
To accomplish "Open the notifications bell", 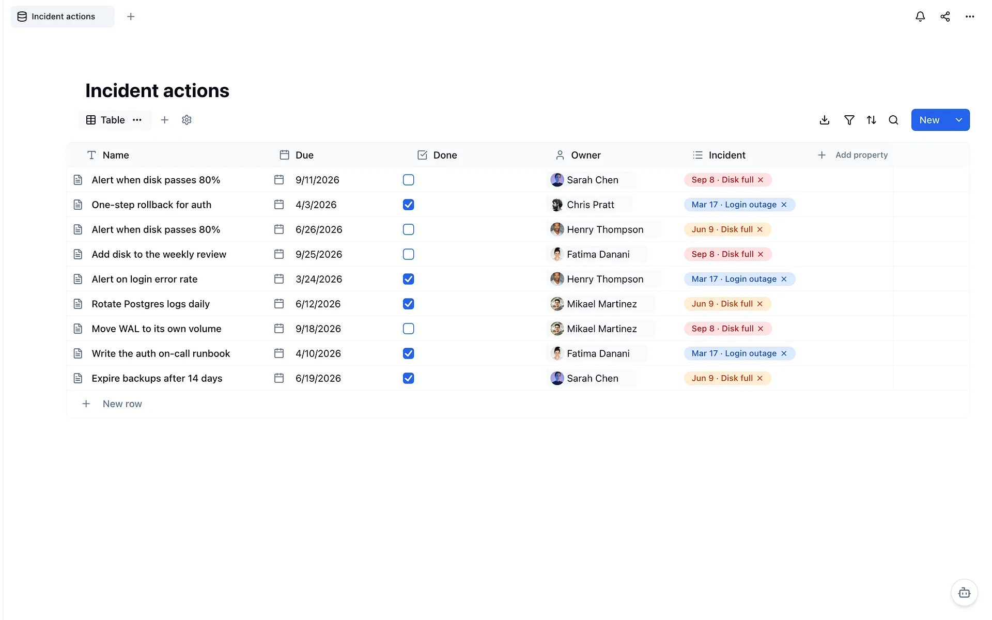I will pos(920,17).
